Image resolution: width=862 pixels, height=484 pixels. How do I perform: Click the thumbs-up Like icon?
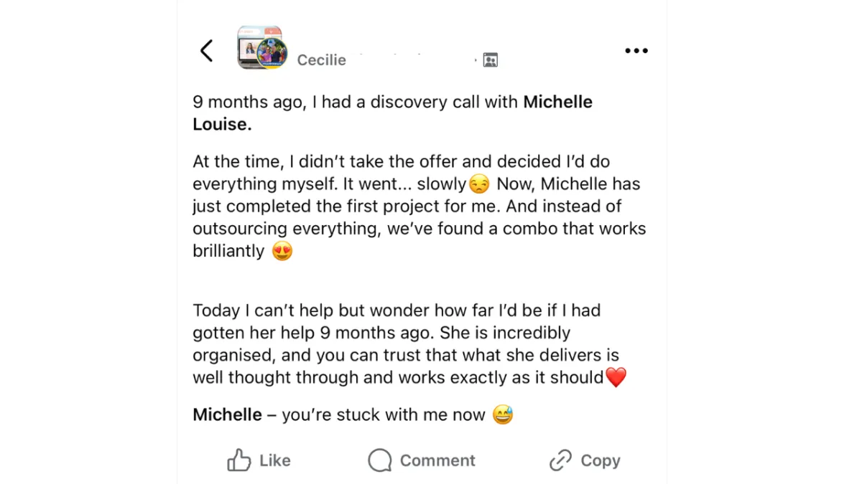239,460
